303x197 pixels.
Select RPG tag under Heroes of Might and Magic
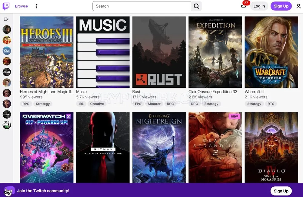tap(26, 104)
